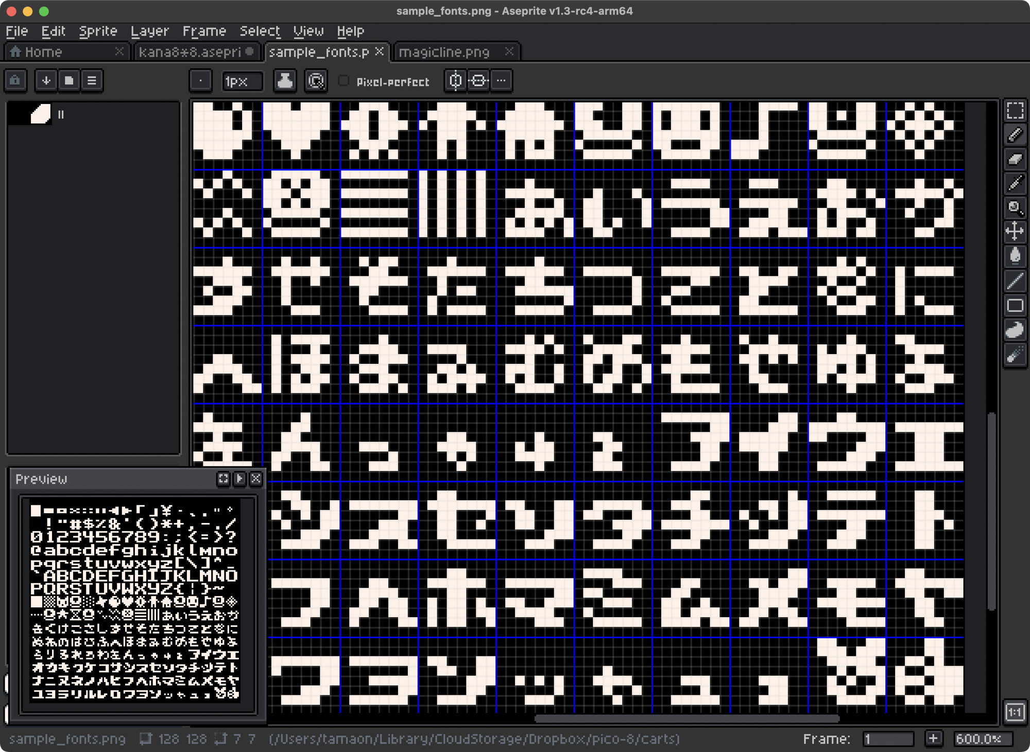Viewport: 1030px width, 752px height.
Task: Open the palette options menu
Action: click(92, 81)
